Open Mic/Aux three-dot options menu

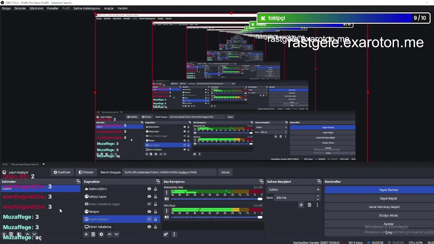click(x=166, y=211)
